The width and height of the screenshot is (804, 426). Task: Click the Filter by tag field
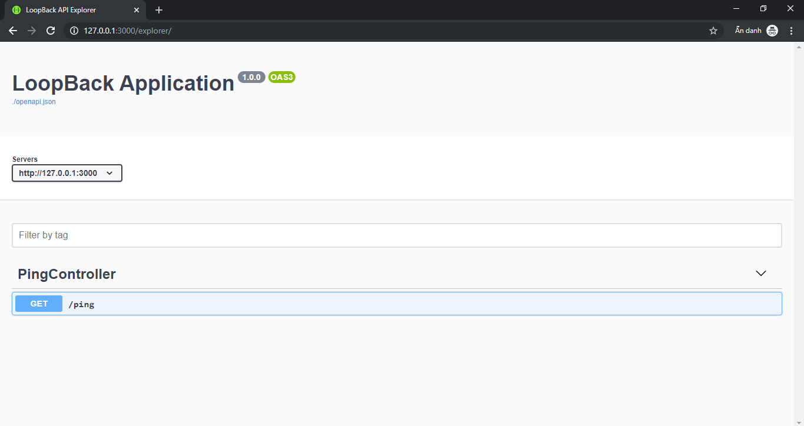pyautogui.click(x=397, y=235)
